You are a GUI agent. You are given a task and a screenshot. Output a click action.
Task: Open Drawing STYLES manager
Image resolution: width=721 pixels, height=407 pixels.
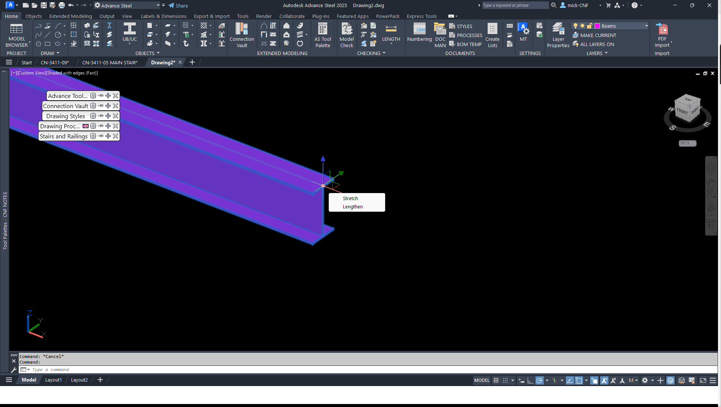point(461,26)
